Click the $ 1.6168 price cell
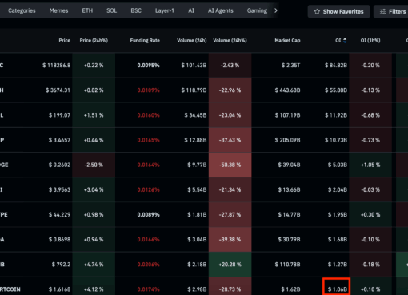This screenshot has height=295, width=408. point(59,289)
